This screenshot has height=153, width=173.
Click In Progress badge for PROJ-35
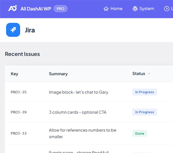click(x=145, y=92)
